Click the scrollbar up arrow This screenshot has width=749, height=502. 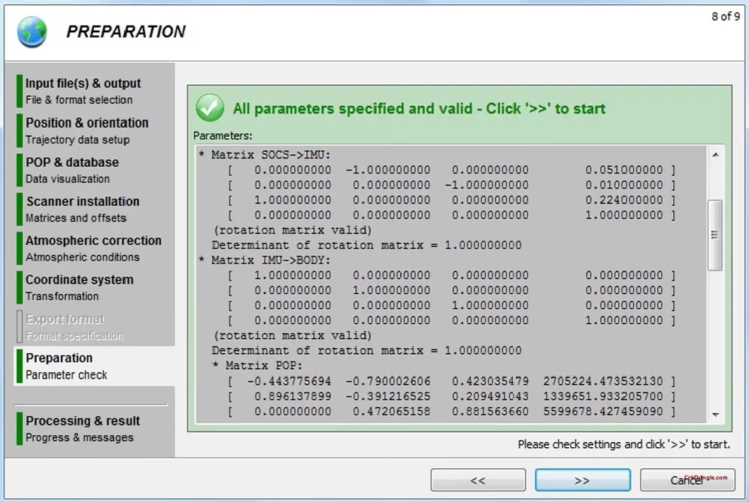click(715, 155)
